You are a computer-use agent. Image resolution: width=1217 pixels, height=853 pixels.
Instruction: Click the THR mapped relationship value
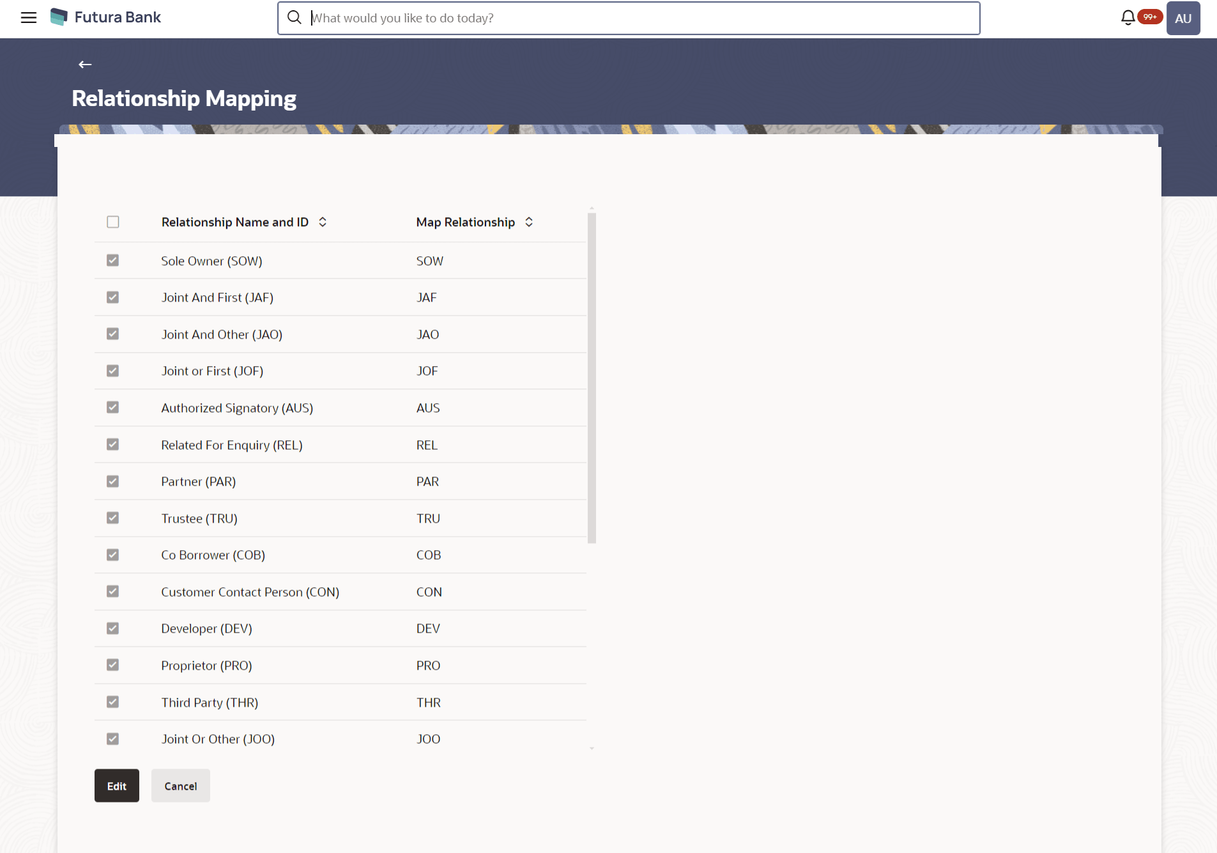point(429,702)
